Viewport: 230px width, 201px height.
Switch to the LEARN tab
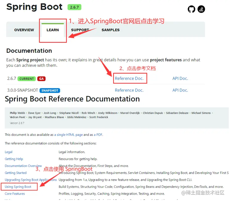pyautogui.click(x=53, y=30)
